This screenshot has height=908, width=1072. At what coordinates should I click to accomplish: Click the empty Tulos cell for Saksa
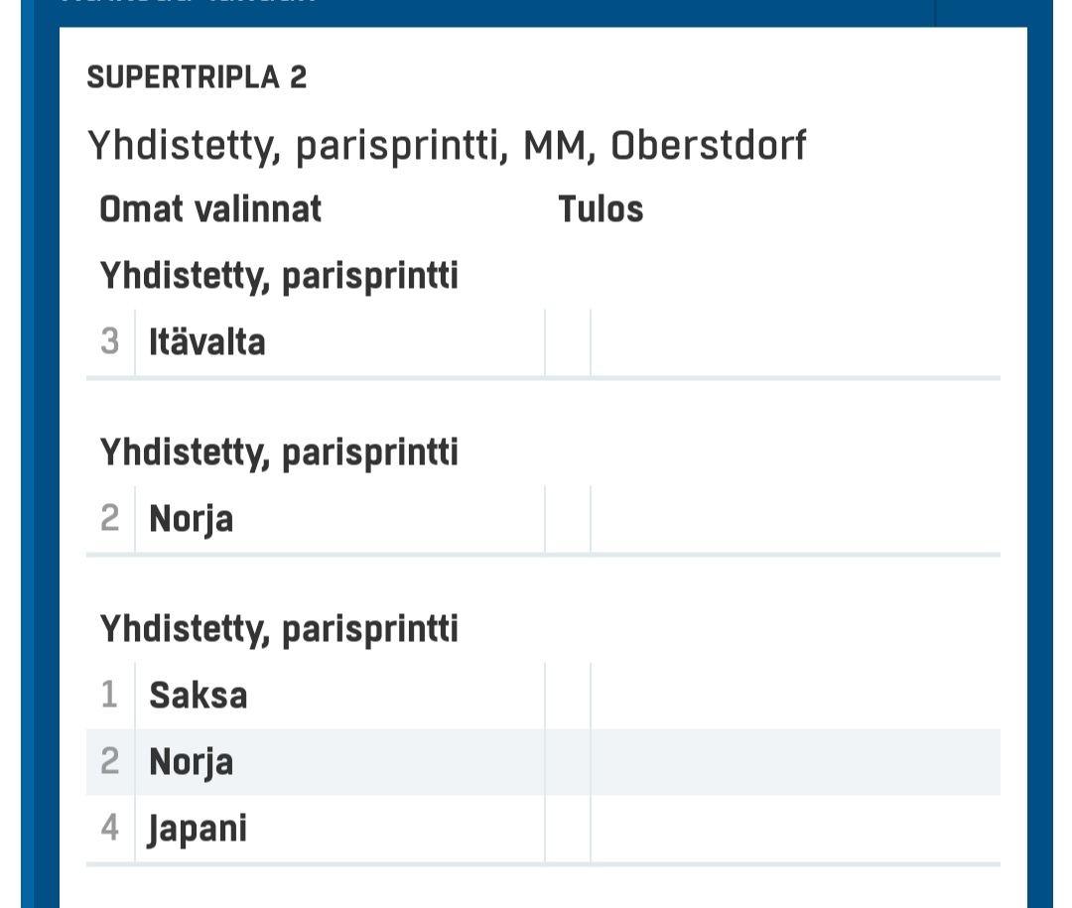(x=794, y=696)
